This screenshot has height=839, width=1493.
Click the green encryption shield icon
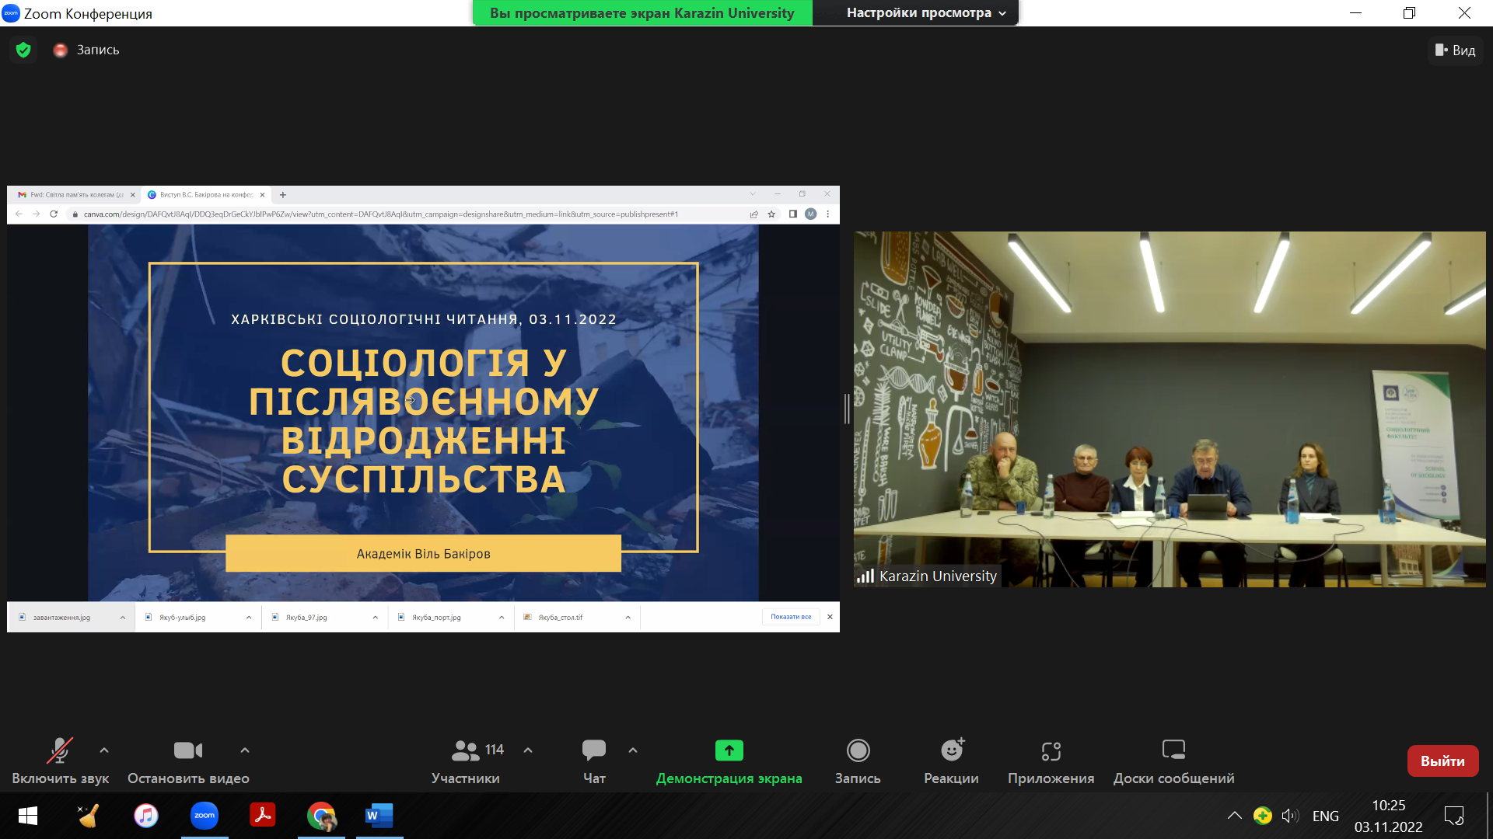(x=23, y=50)
